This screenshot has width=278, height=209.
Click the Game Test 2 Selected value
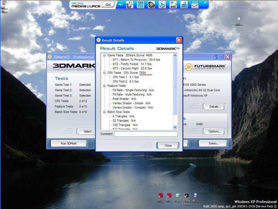(x=85, y=90)
